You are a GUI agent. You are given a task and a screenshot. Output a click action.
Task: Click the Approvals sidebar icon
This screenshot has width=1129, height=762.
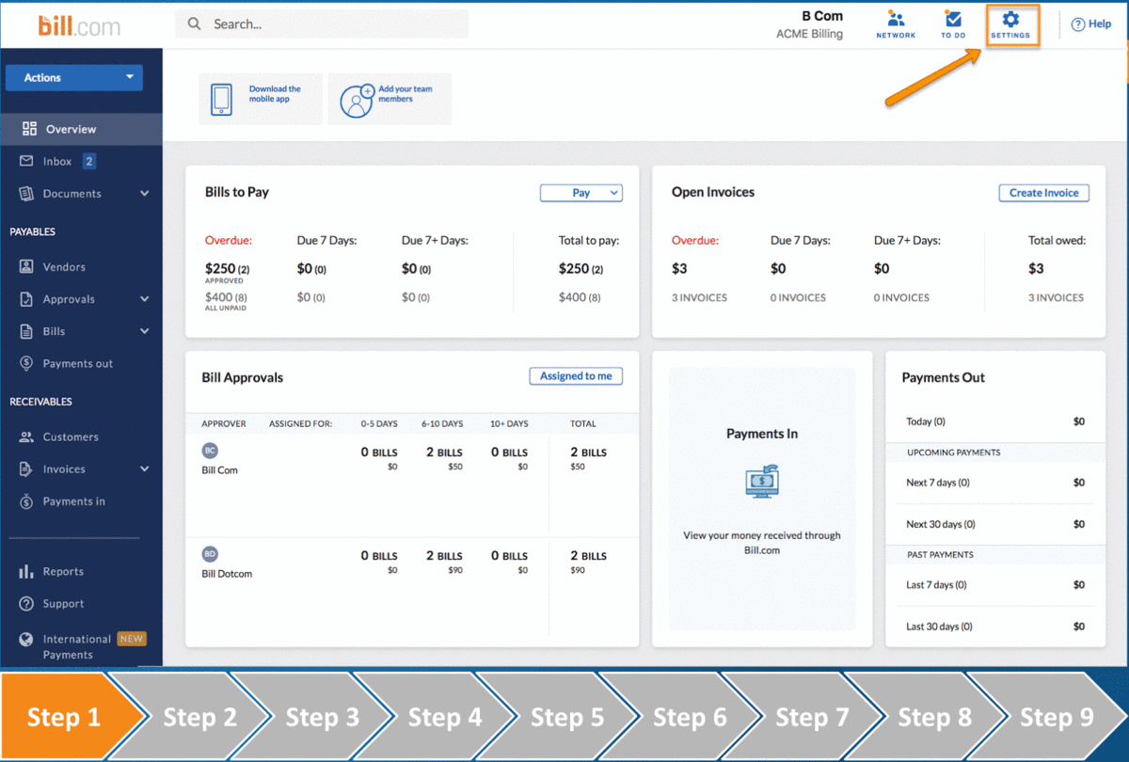click(26, 298)
